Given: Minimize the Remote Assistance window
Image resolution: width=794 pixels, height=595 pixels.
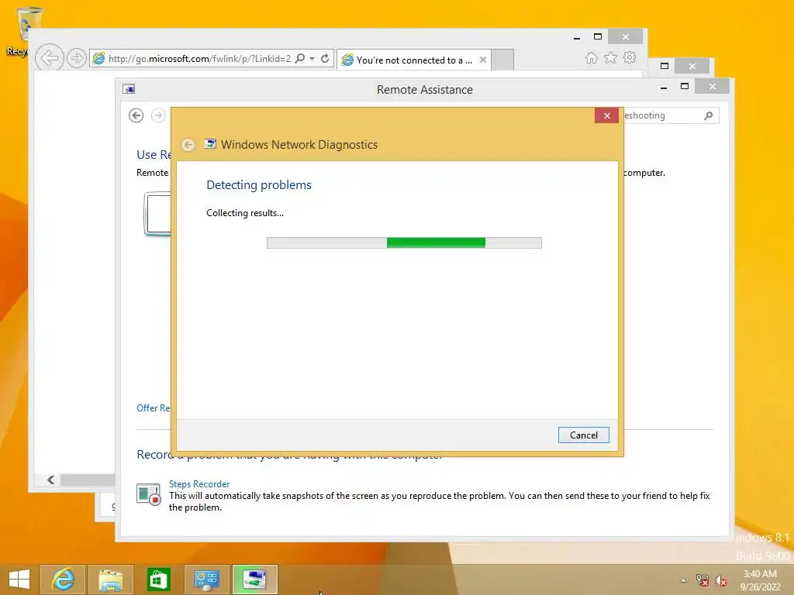Looking at the screenshot, I should point(664,88).
